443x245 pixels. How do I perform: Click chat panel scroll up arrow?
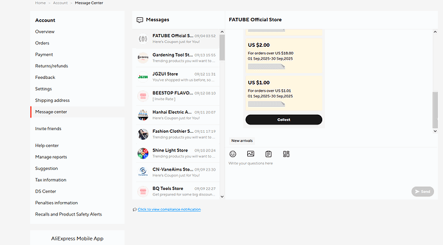coord(435,32)
